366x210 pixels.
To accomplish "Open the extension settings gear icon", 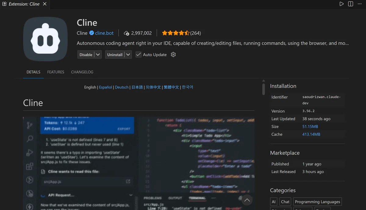I will point(173,54).
